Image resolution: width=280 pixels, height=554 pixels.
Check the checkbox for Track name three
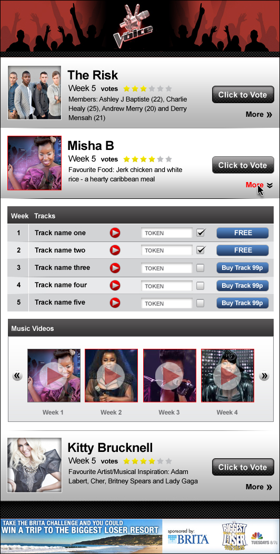coord(201,268)
